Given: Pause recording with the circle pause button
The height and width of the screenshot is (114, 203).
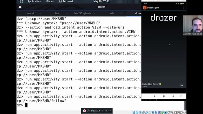Looking at the screenshot, I should [88, 111].
